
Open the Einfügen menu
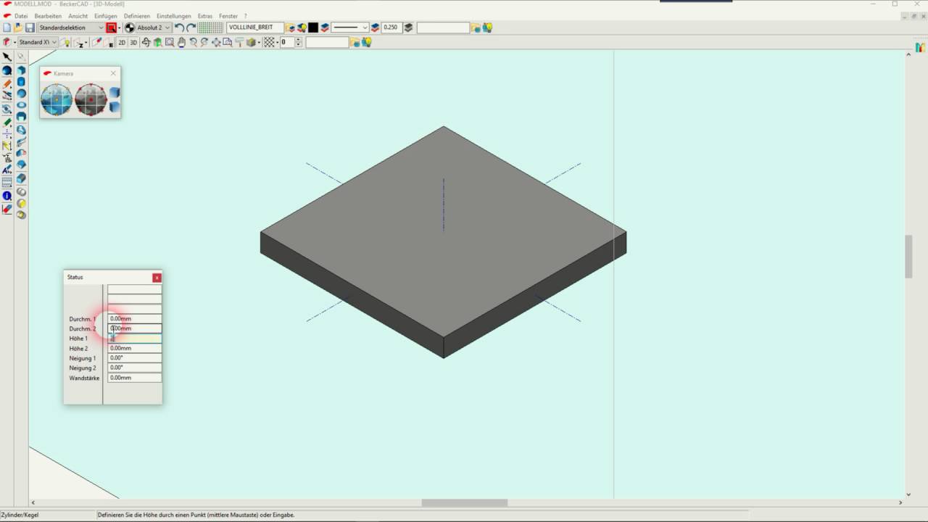(106, 16)
